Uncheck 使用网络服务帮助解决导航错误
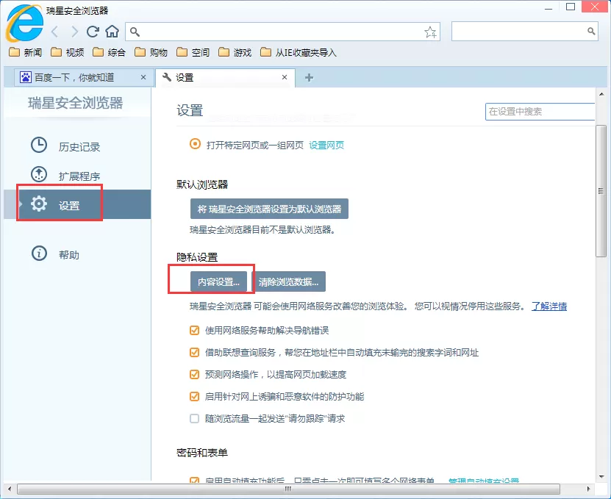The height and width of the screenshot is (499, 611). (x=194, y=330)
